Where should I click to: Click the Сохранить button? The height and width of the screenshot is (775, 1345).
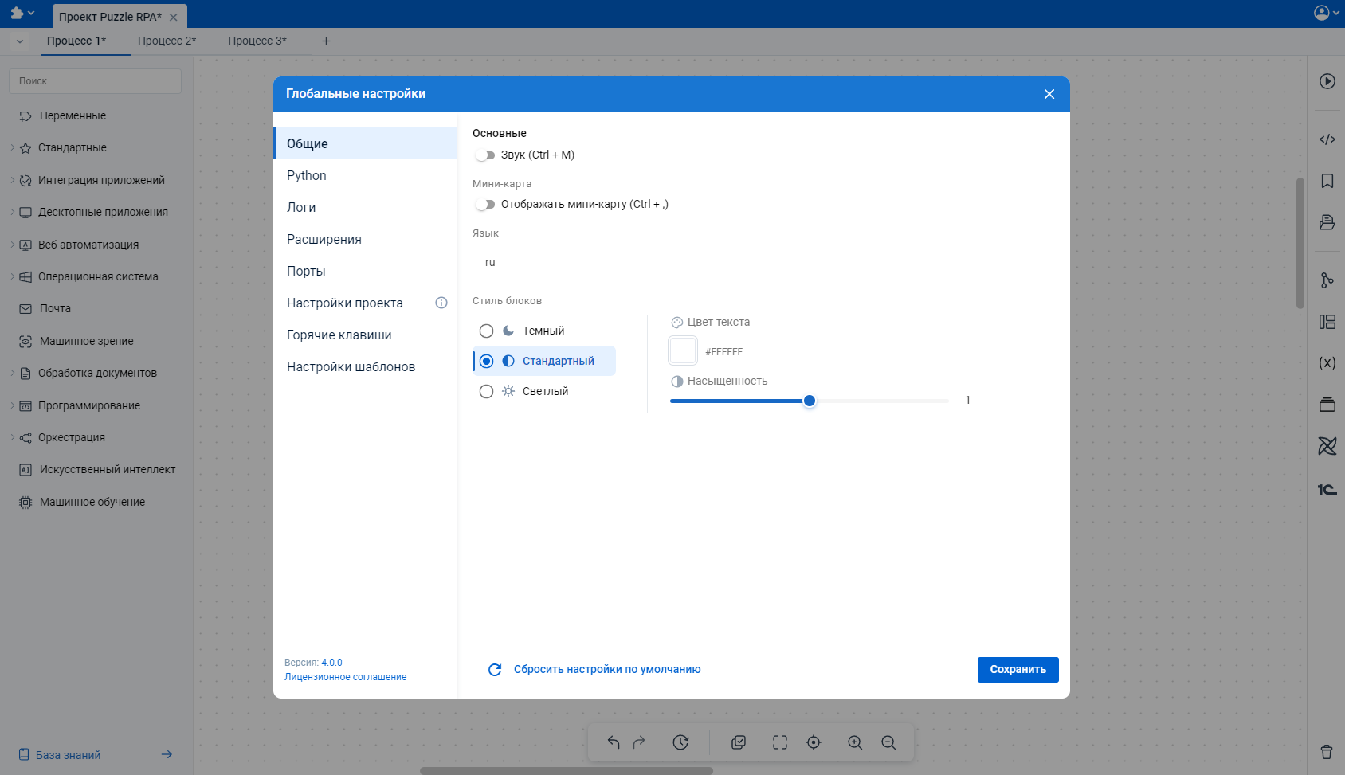coord(1018,670)
